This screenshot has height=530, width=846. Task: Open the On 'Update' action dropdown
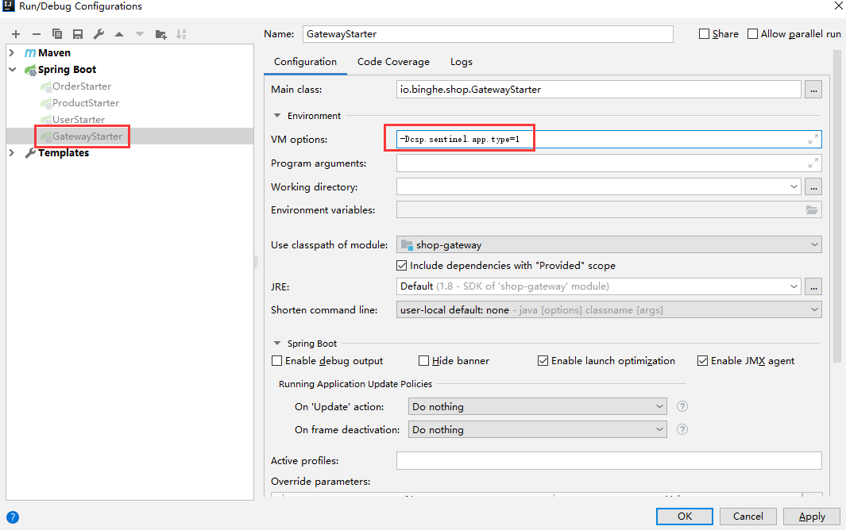coord(538,407)
